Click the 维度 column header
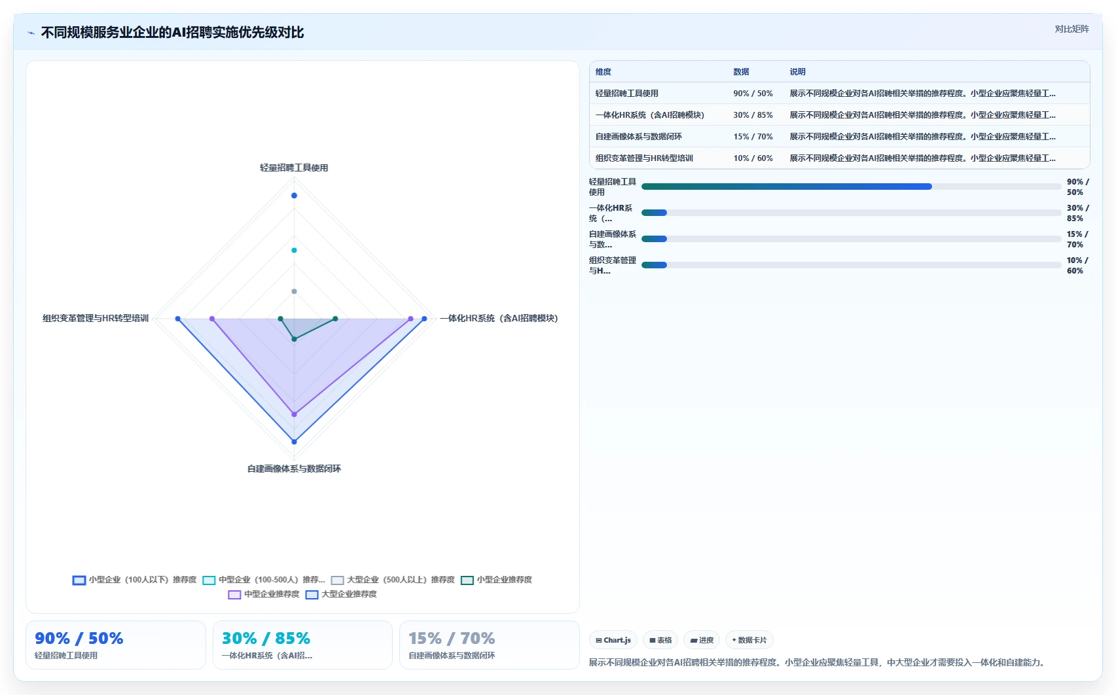The height and width of the screenshot is (695, 1116). point(603,72)
